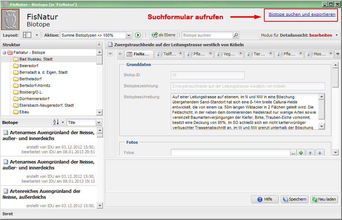This screenshot has height=220, width=342.
Task: Collapse the Struktur panel with double chevron
Action: point(99,44)
